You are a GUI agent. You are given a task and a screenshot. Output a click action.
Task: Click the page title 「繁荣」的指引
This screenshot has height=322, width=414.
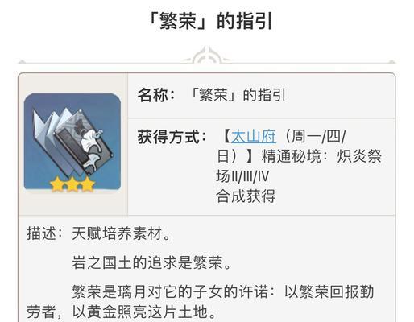pyautogui.click(x=210, y=21)
